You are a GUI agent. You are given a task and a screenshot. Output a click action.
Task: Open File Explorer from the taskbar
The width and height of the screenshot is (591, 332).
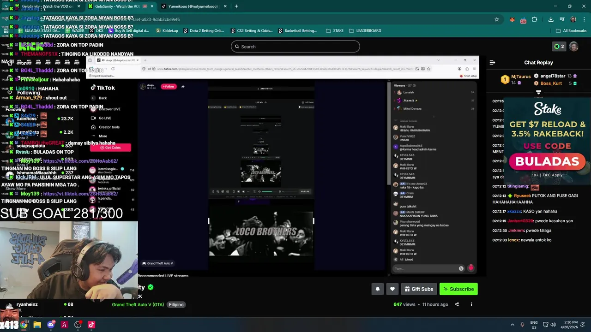pos(37,325)
